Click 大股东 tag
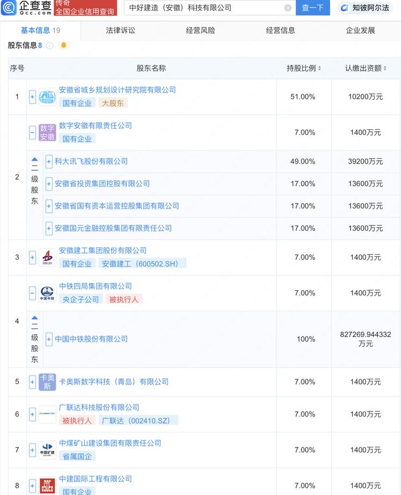The width and height of the screenshot is (401, 495). [113, 103]
